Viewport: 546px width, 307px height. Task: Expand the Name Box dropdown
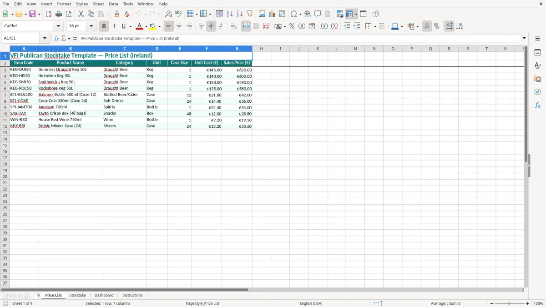tap(45, 39)
